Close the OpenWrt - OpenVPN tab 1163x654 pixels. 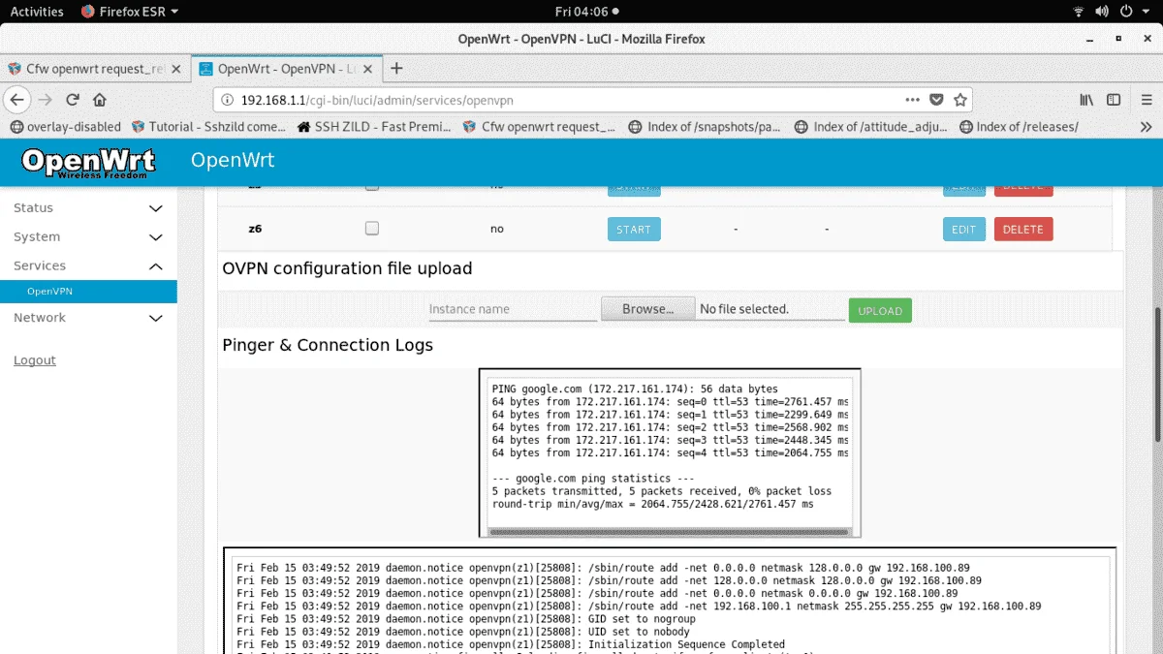coord(368,69)
